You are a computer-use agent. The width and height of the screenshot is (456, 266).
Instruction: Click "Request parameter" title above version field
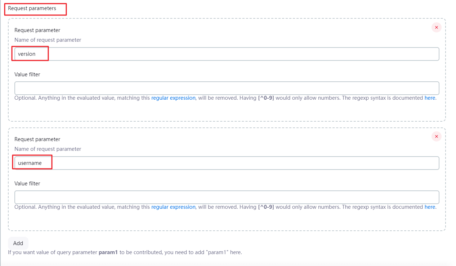click(37, 30)
